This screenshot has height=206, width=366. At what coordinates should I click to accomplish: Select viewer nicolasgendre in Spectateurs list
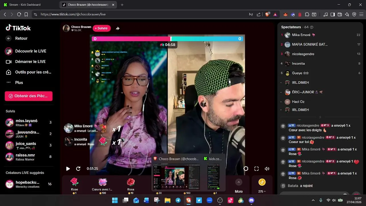coord(320,54)
